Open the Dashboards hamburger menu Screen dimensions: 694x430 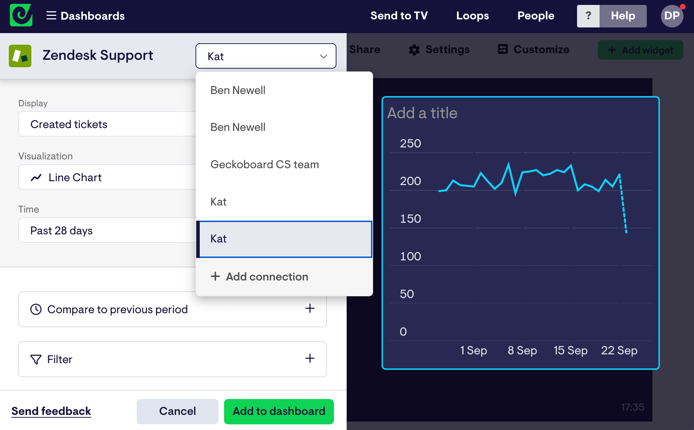coord(51,15)
